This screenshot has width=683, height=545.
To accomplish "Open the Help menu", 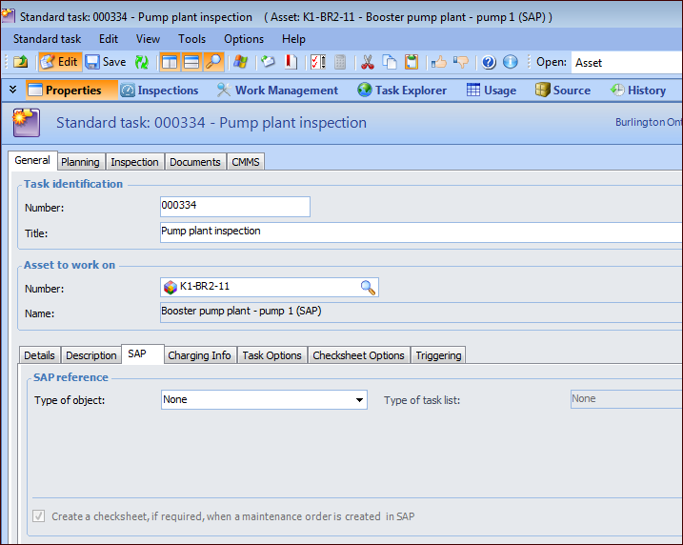I will pyautogui.click(x=293, y=39).
